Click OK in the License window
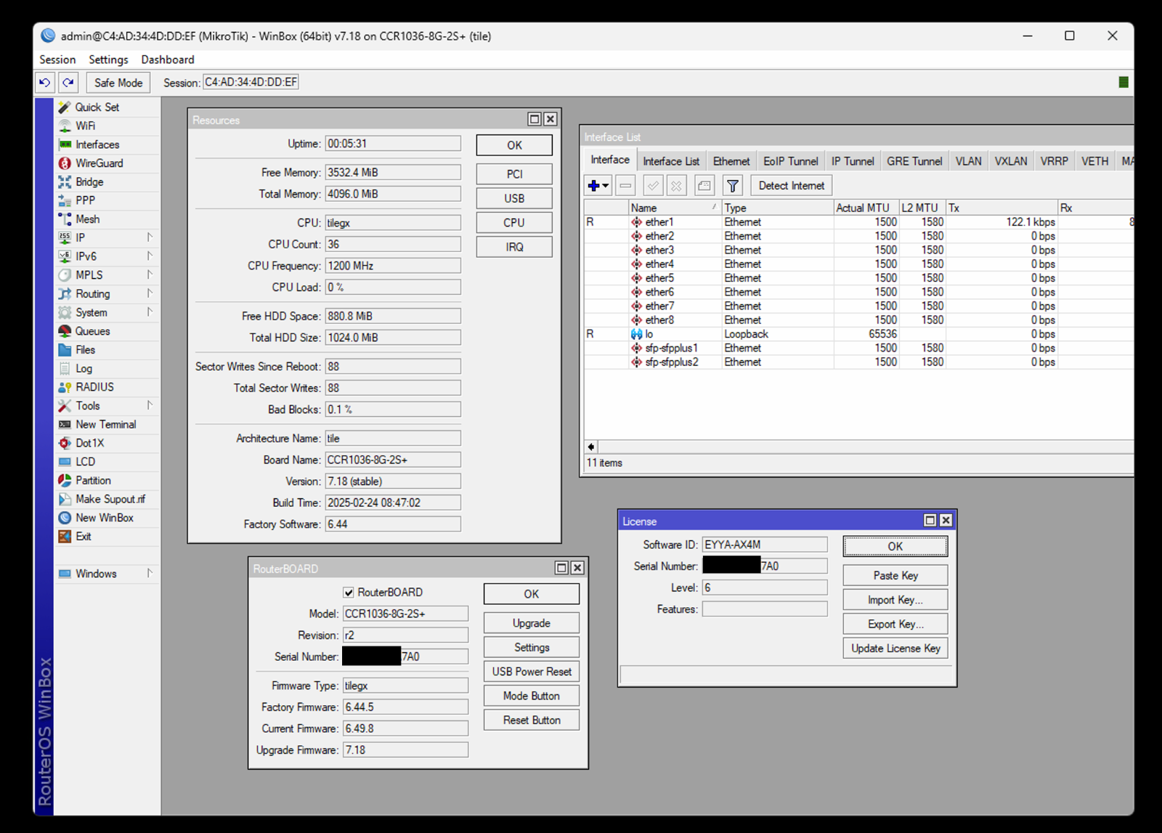This screenshot has width=1162, height=833. pyautogui.click(x=895, y=546)
